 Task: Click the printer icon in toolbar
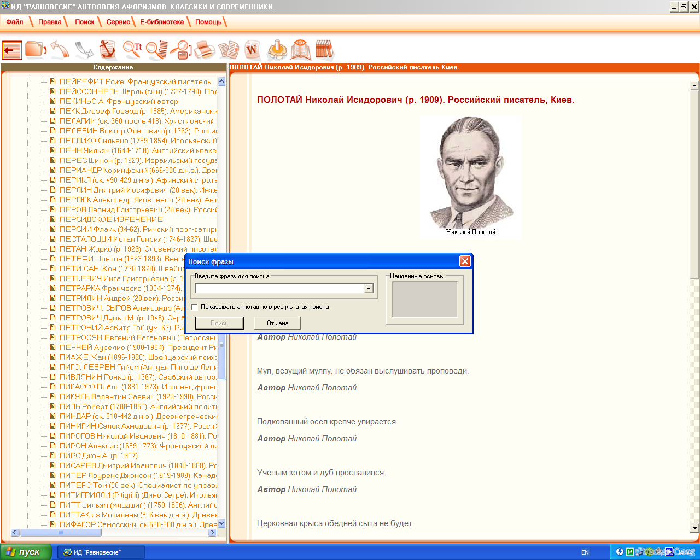tap(205, 50)
